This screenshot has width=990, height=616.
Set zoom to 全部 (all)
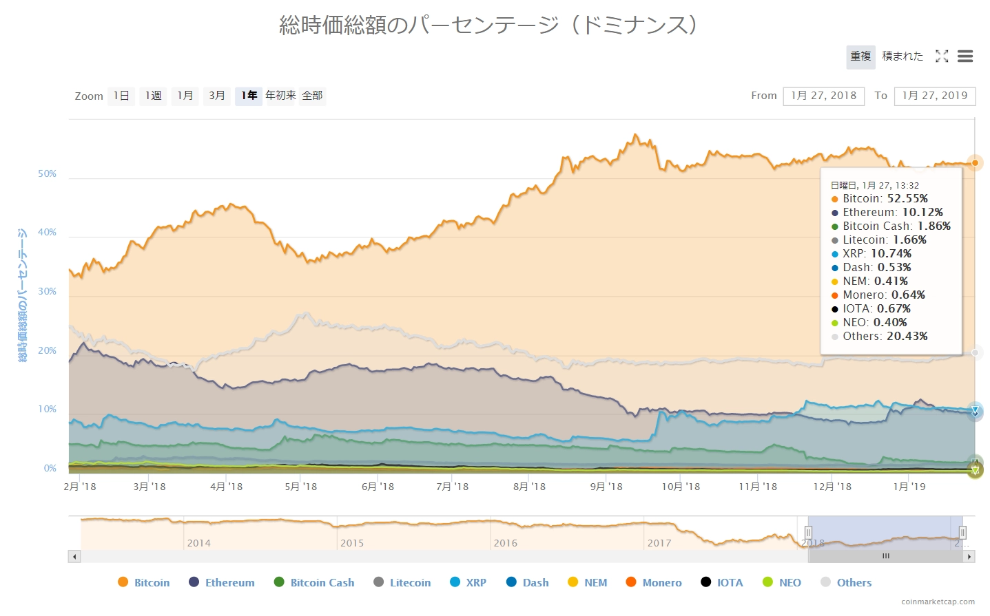pyautogui.click(x=312, y=96)
